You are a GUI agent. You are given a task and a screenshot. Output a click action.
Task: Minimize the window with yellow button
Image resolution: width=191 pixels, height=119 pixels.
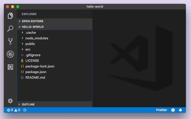(x=13, y=7)
